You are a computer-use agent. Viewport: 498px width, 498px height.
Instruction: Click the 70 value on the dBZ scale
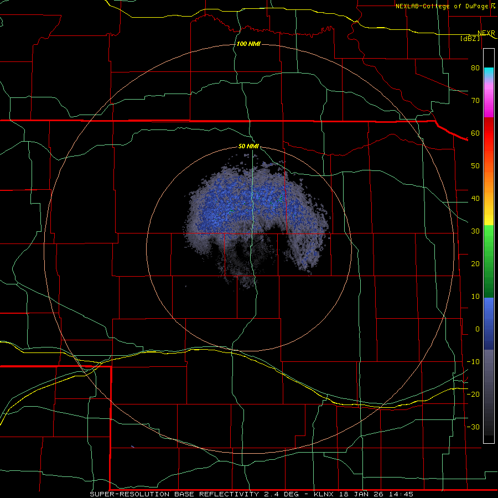[475, 100]
